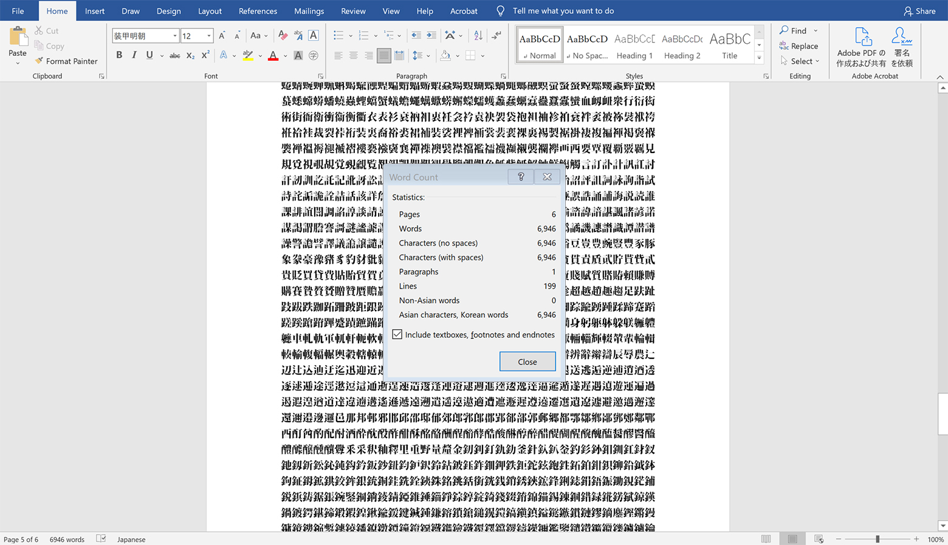Click the Multilevel list icon
Viewport: 948px width, 545px height.
tap(389, 36)
